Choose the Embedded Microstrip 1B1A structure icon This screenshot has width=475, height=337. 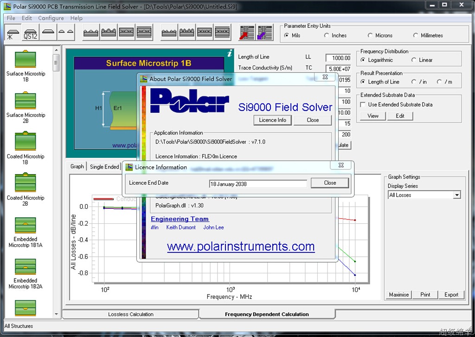pos(25,225)
